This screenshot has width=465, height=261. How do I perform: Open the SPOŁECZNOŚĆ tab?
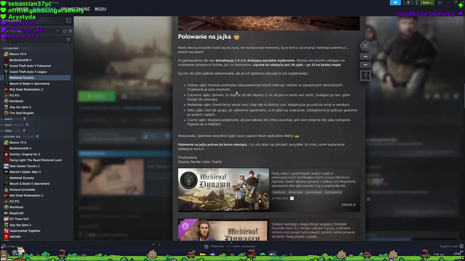(76, 9)
